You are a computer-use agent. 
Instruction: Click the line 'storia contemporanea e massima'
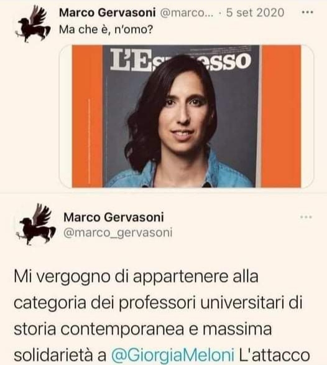[x=143, y=329]
